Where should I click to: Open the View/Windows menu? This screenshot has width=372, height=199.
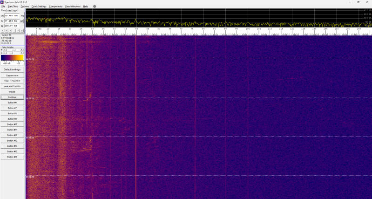73,7
